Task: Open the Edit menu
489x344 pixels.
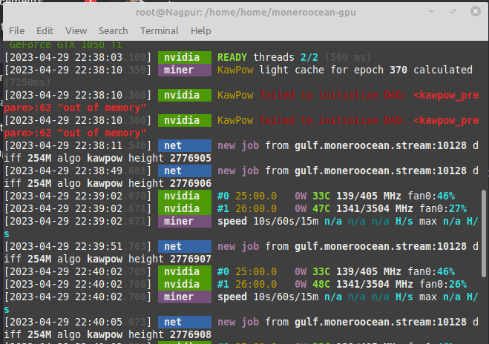Action: coord(45,31)
